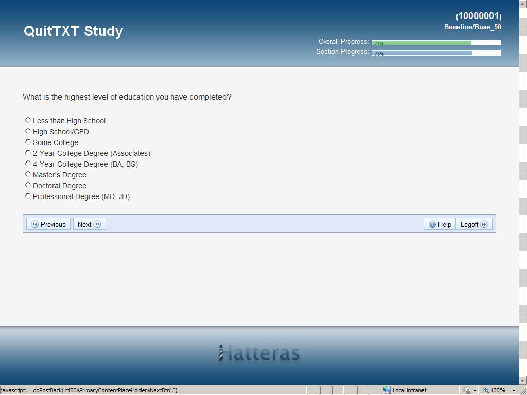Image resolution: width=527 pixels, height=395 pixels.
Task: Click the zoom magnifier icon in status bar
Action: (486, 390)
